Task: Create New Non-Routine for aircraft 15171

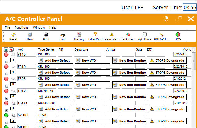Action: [x=130, y=109]
